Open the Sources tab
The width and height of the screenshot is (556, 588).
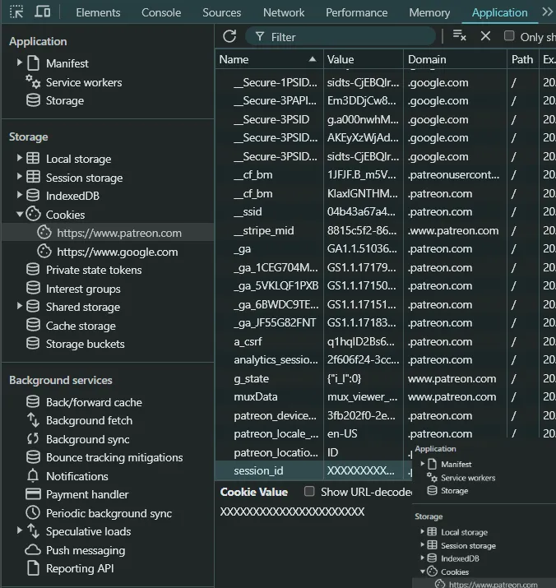click(222, 12)
